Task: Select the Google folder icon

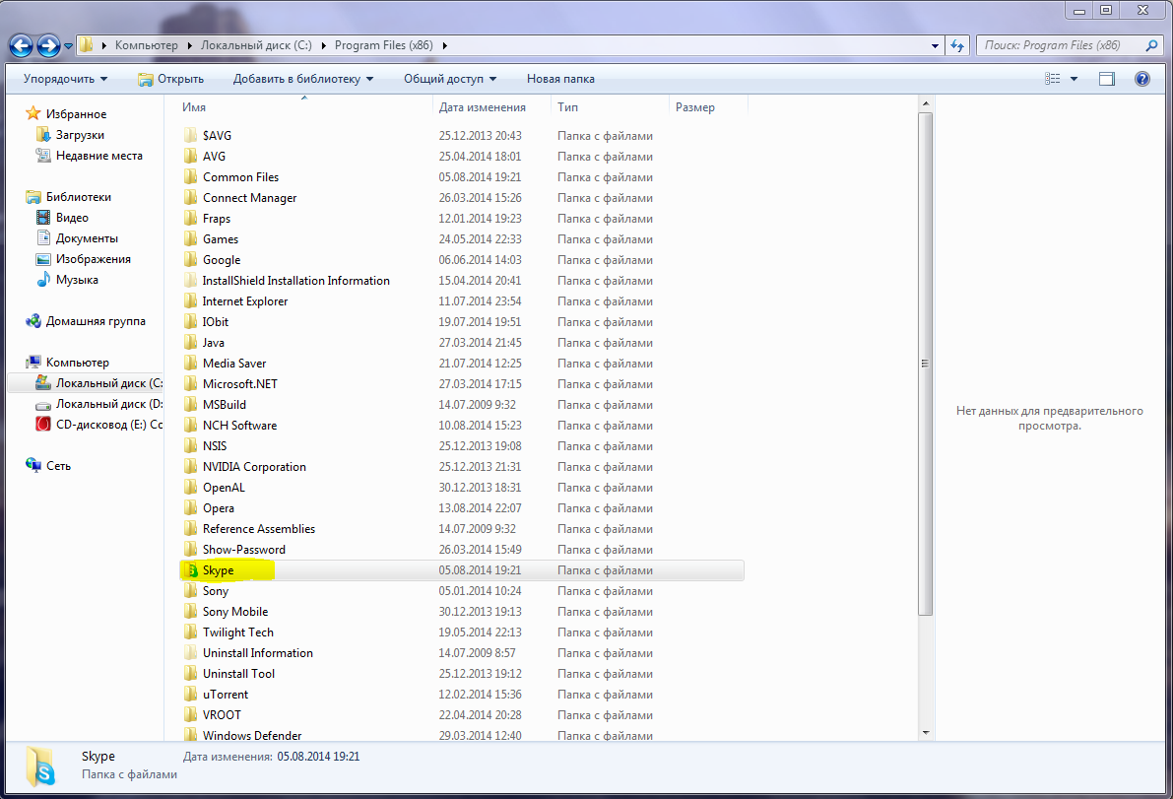Action: click(191, 259)
